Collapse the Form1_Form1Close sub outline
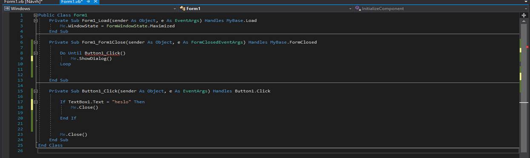The height and width of the screenshot is (158, 530). (x=36, y=42)
